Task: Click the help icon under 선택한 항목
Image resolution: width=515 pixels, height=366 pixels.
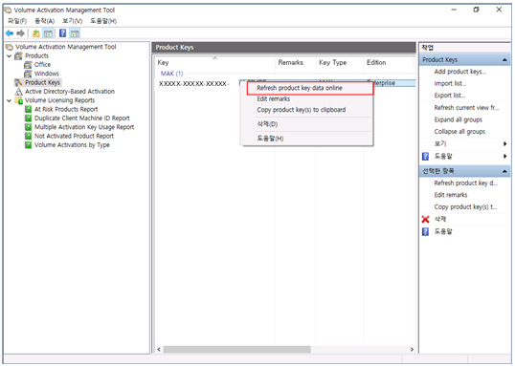Action: tap(425, 231)
